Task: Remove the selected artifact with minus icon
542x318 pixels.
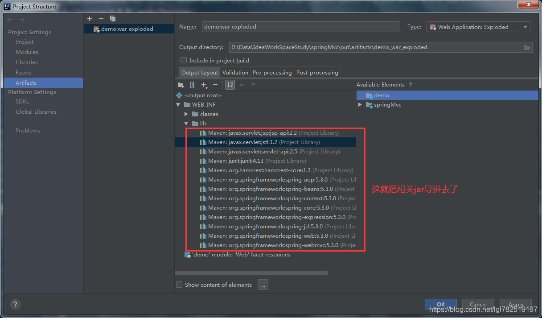Action: (101, 18)
